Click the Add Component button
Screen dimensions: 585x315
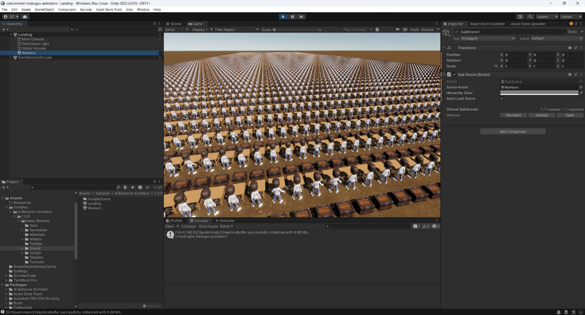(x=512, y=132)
